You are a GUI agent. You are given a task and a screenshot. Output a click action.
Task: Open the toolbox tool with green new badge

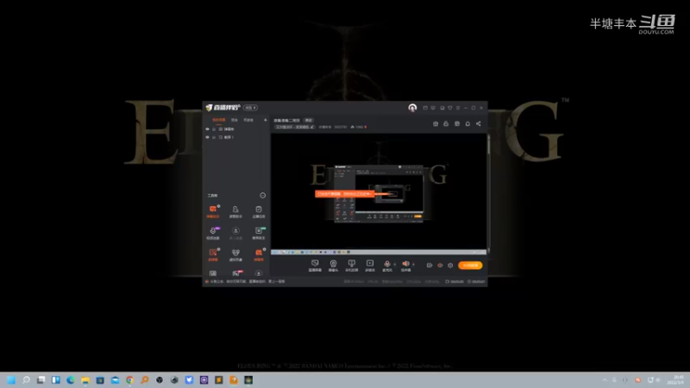pos(259,233)
